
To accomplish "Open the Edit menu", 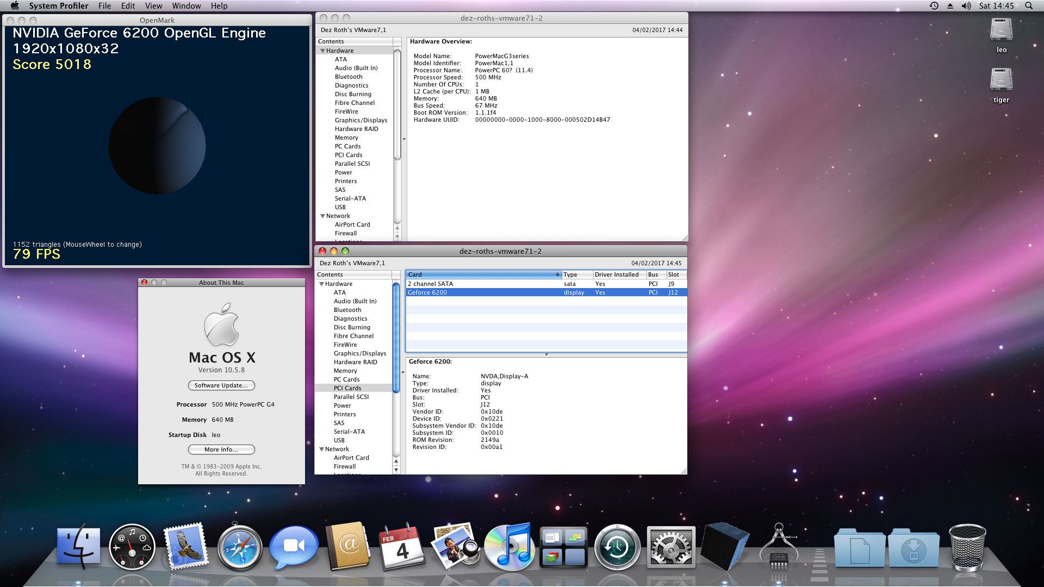I will click(128, 5).
